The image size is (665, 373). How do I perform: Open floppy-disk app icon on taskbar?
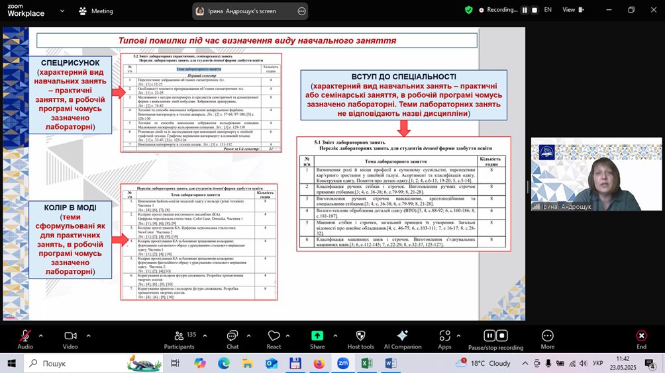tap(295, 363)
